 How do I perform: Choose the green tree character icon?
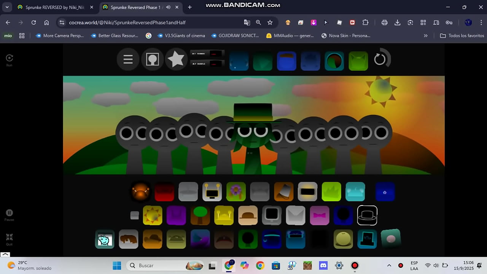click(200, 215)
